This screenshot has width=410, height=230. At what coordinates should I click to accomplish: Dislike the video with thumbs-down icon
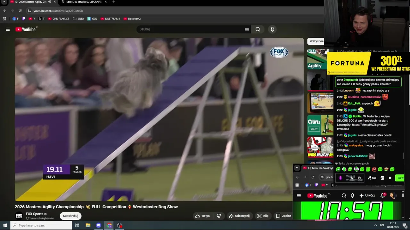pyautogui.click(x=219, y=216)
